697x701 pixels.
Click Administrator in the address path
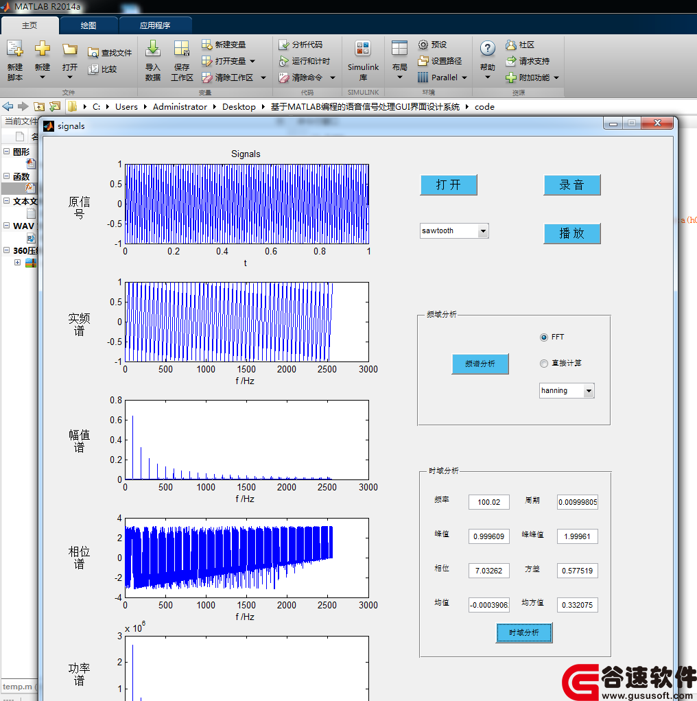[x=180, y=107]
